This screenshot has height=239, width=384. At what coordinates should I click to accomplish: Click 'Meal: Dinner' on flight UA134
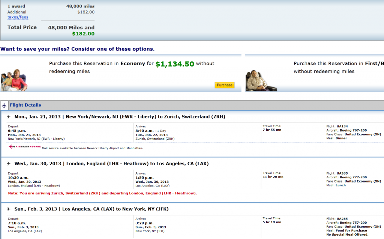(337, 139)
